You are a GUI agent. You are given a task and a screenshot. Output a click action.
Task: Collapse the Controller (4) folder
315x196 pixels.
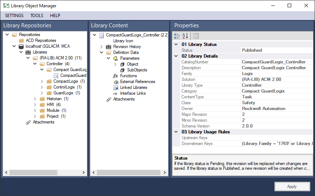point(35,64)
